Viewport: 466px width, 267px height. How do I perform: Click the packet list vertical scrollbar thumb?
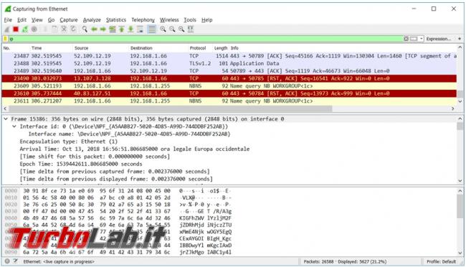point(460,94)
